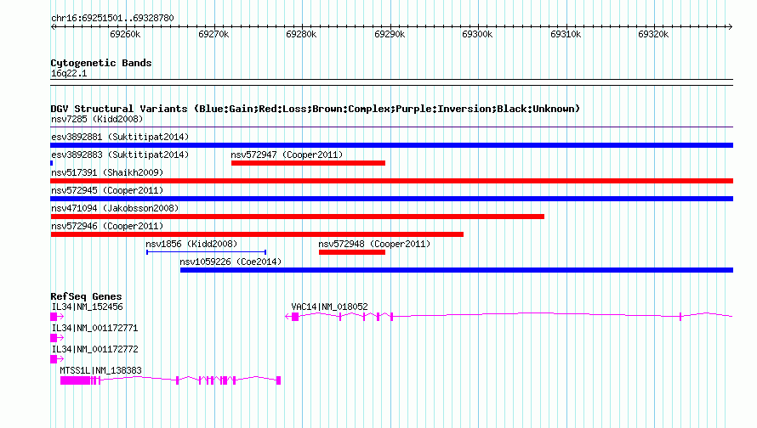Click the nsv1856 (Kidd2008) label

(191, 244)
